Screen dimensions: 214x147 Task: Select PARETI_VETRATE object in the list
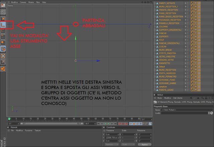[x=167, y=3]
